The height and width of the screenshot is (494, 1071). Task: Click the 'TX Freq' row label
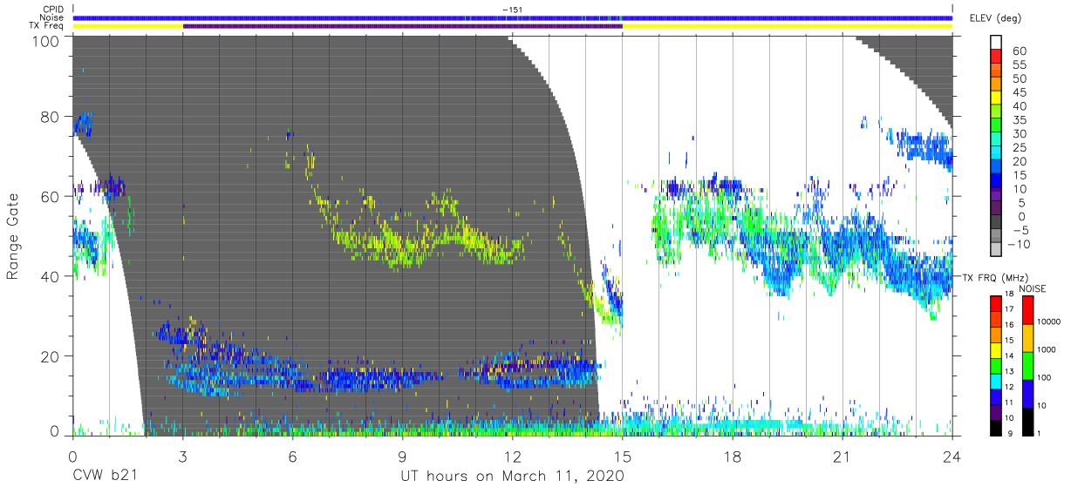48,26
